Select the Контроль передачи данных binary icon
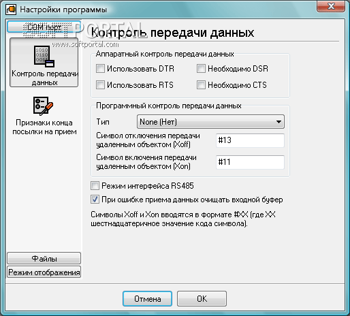Screen dimensions: 350x316 (x=44, y=57)
